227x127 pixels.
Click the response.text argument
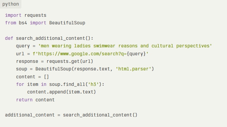[x=92, y=69]
